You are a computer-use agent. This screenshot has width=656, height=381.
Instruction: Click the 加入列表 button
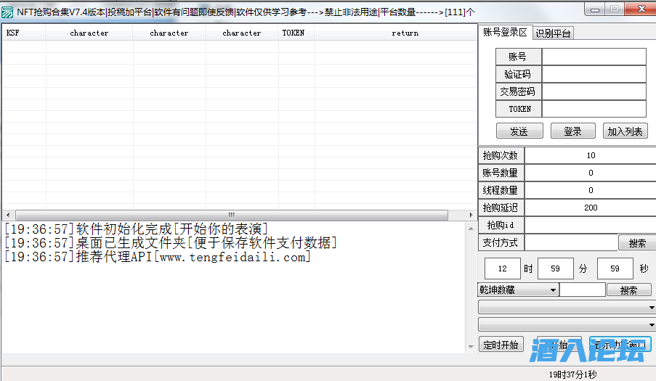tap(625, 131)
